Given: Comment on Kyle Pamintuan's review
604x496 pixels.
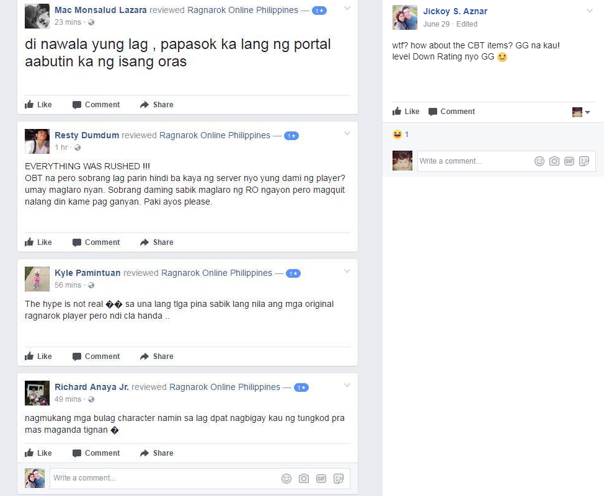Looking at the screenshot, I should 96,356.
